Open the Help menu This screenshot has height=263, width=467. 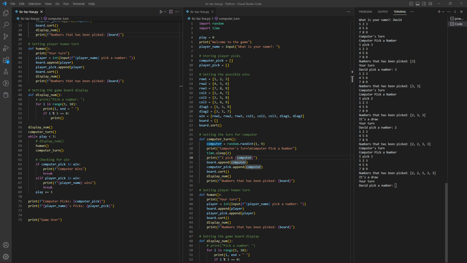click(91, 4)
